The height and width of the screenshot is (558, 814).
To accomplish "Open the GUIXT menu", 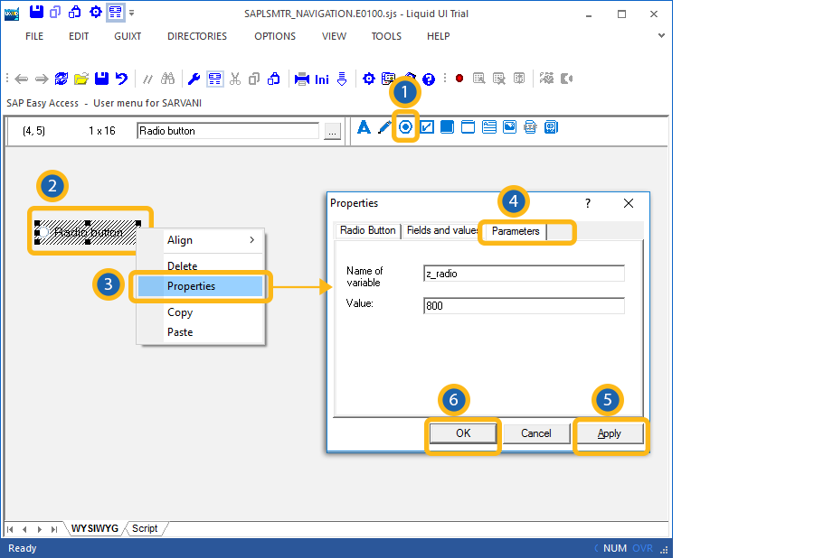I will pos(128,36).
